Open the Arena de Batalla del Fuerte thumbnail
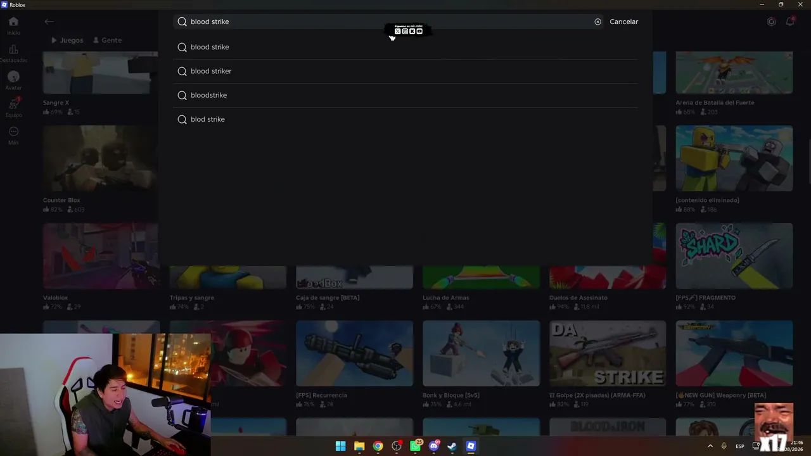This screenshot has height=456, width=811. 734,73
